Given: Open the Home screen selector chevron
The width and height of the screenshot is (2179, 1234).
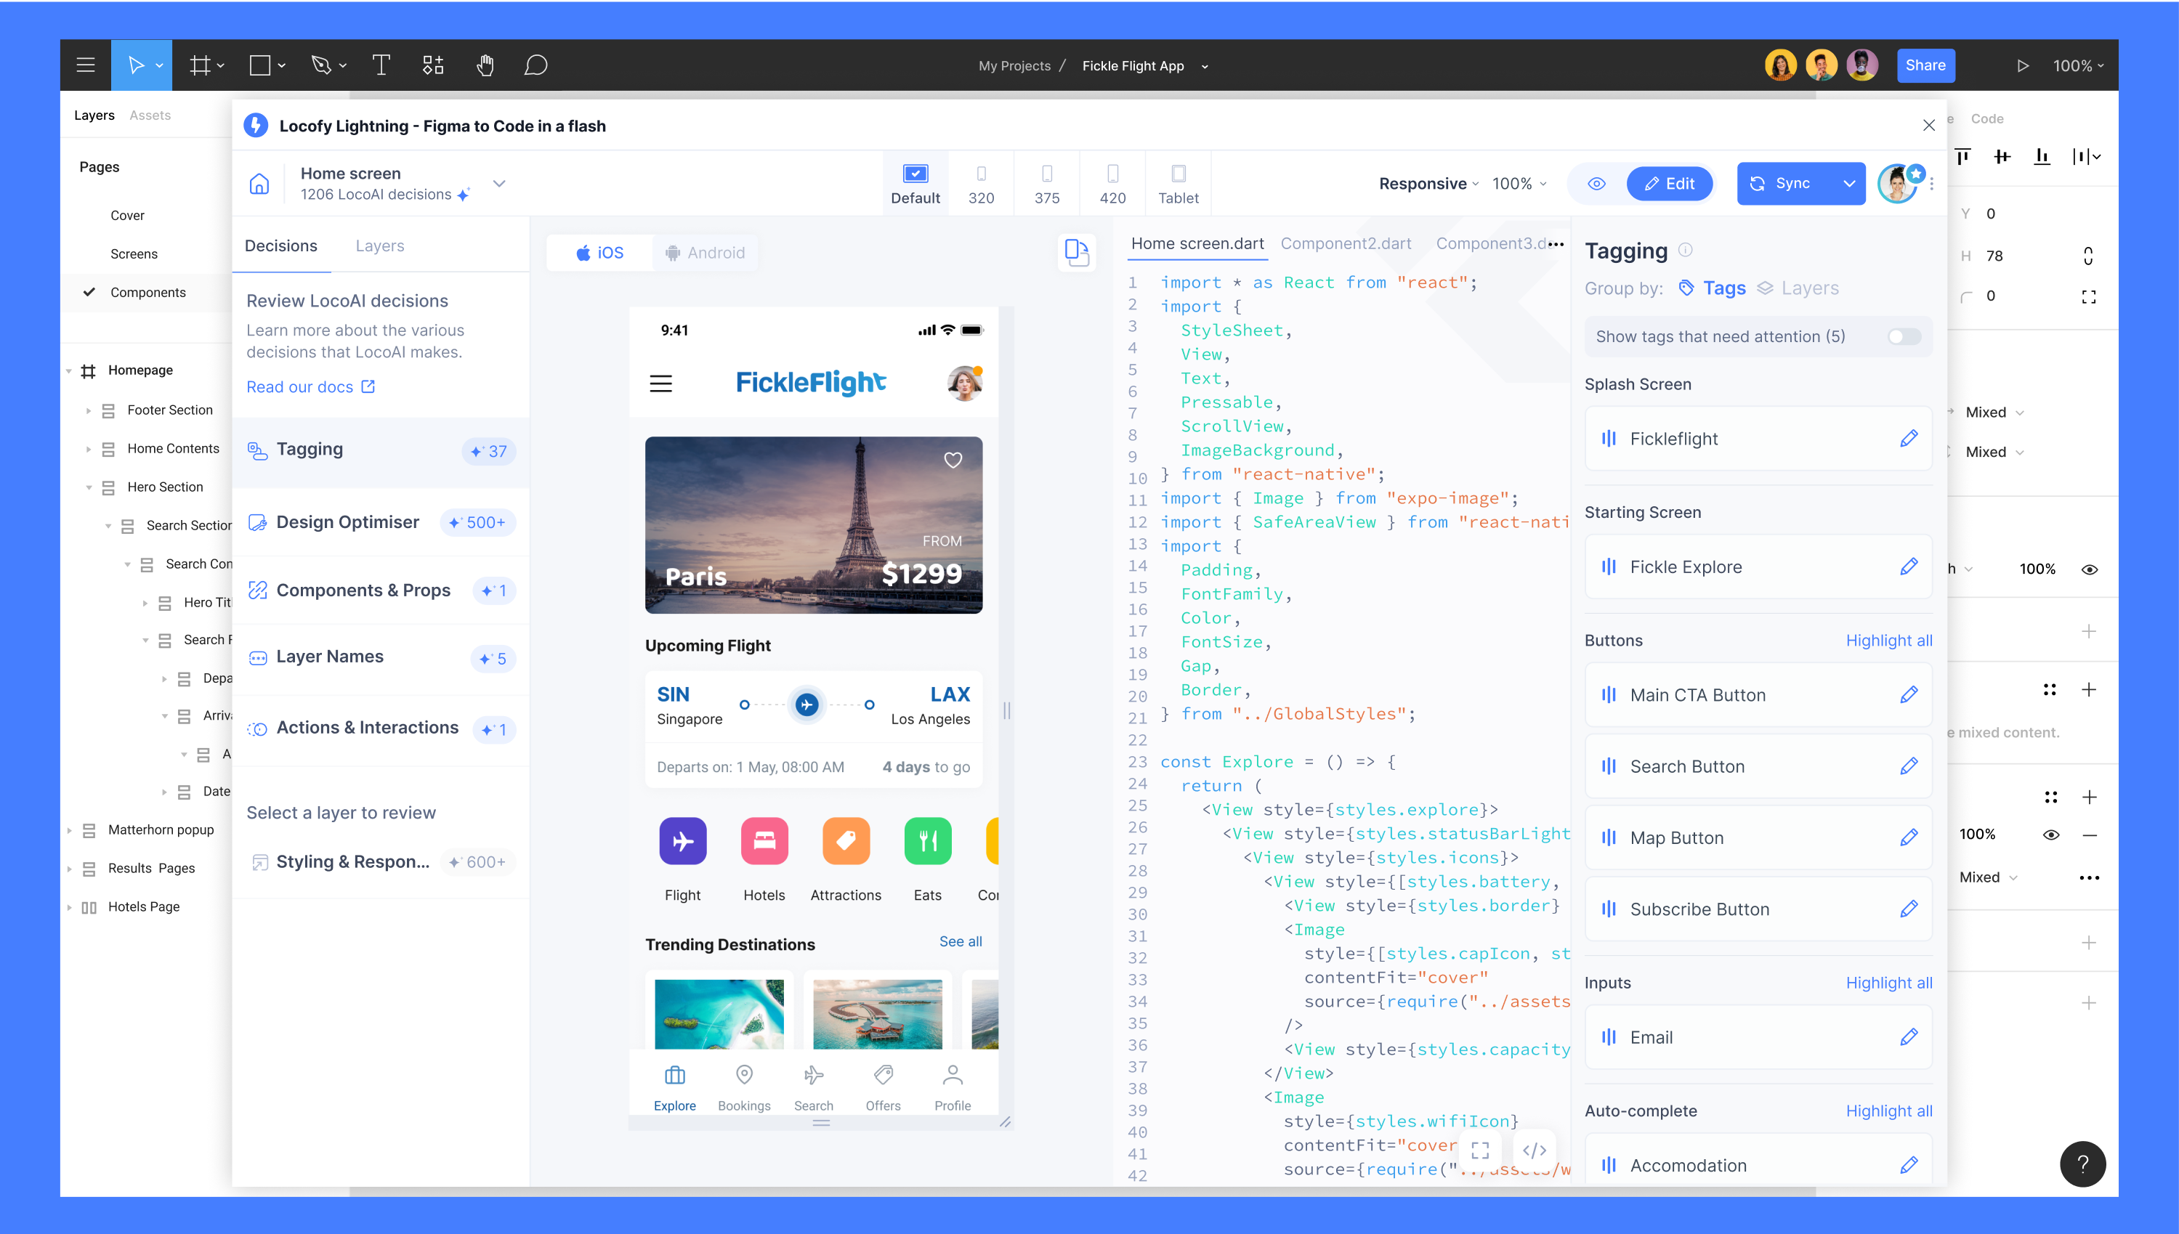Looking at the screenshot, I should pos(499,183).
